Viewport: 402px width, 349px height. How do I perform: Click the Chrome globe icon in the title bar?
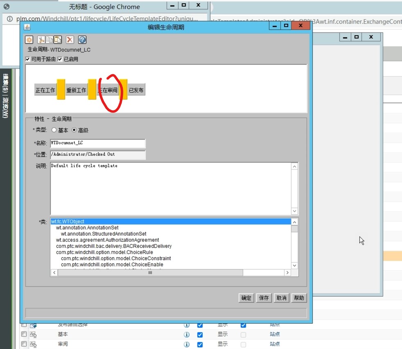pyautogui.click(x=7, y=7)
